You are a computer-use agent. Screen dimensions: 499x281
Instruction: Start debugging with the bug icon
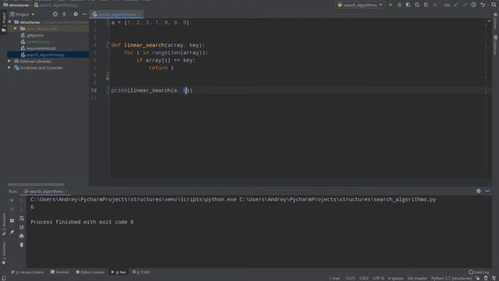coord(399,5)
